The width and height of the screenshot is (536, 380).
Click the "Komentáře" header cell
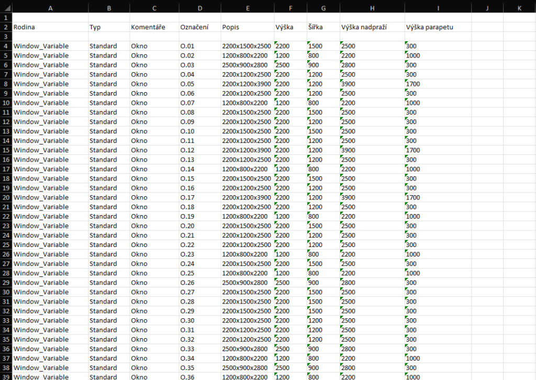pyautogui.click(x=154, y=27)
